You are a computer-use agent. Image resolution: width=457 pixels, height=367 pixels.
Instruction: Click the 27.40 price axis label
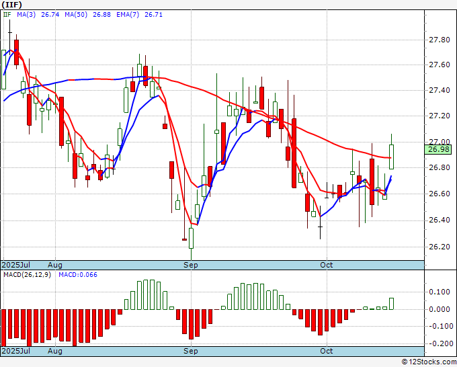(440, 90)
